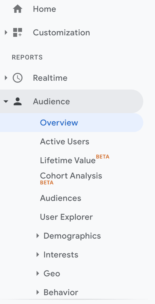Open the Active Users report
Image resolution: width=155 pixels, height=304 pixels.
[65, 141]
